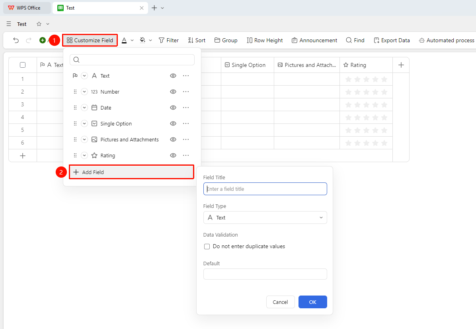The height and width of the screenshot is (329, 476).
Task: Click Export Data in toolbar
Action: [x=392, y=40]
